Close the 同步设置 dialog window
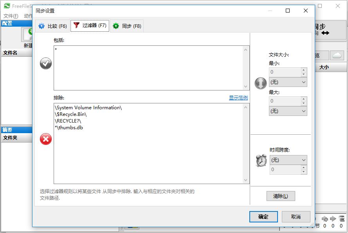Image resolution: width=348 pixels, height=233 pixels. [306, 11]
